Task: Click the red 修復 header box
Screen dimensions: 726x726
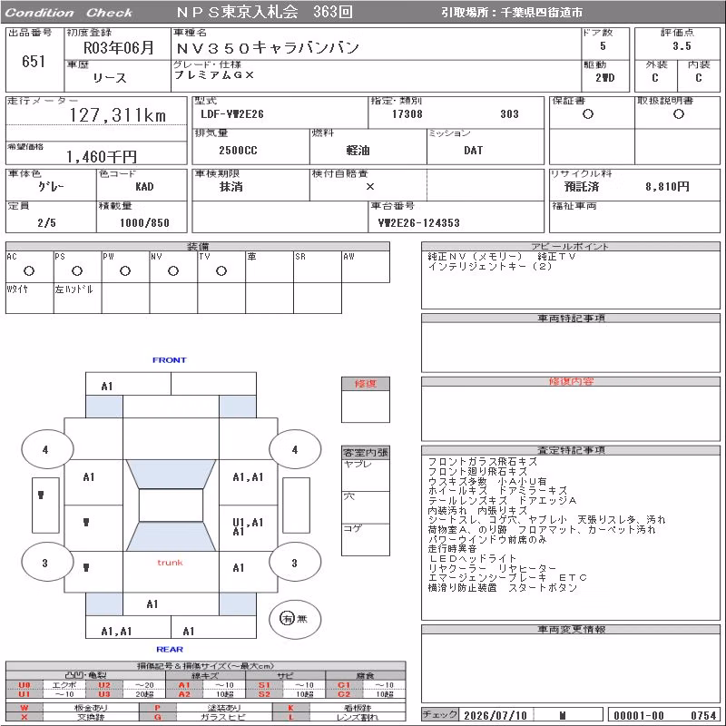Action: (366, 384)
